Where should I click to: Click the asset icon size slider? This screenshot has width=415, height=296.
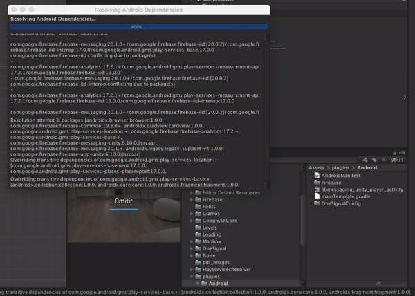coord(388,284)
